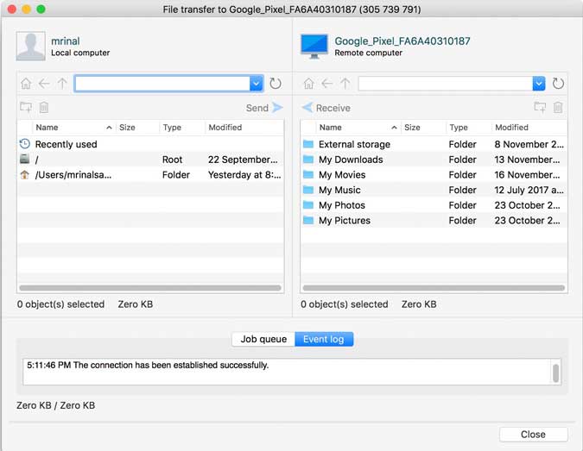Sort remote files by Size column
The height and width of the screenshot is (451, 583).
(x=423, y=128)
